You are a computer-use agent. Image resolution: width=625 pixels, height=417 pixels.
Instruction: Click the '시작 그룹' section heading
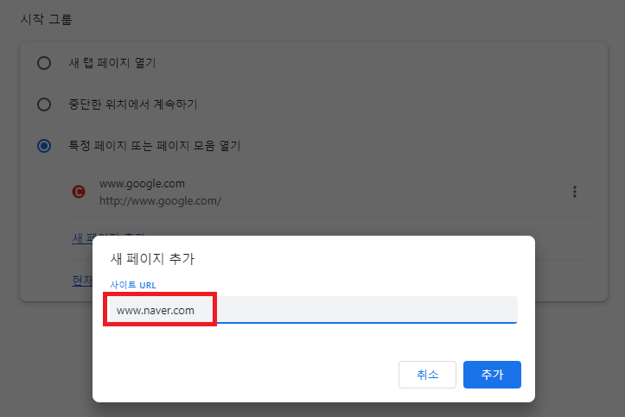click(46, 19)
